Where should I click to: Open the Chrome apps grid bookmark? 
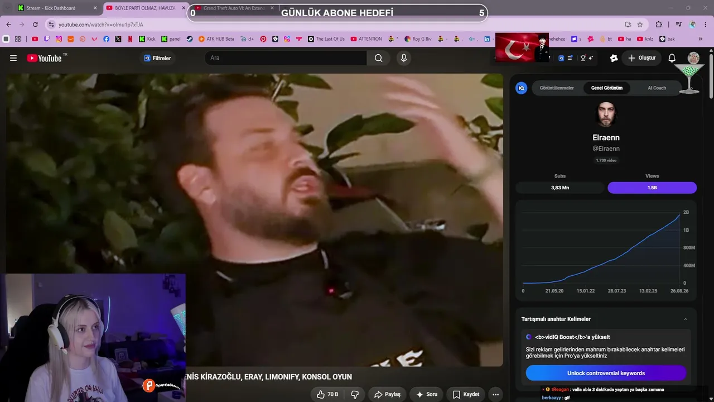pos(18,39)
